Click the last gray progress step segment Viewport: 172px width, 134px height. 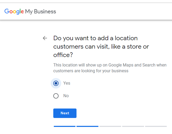pos(156,126)
